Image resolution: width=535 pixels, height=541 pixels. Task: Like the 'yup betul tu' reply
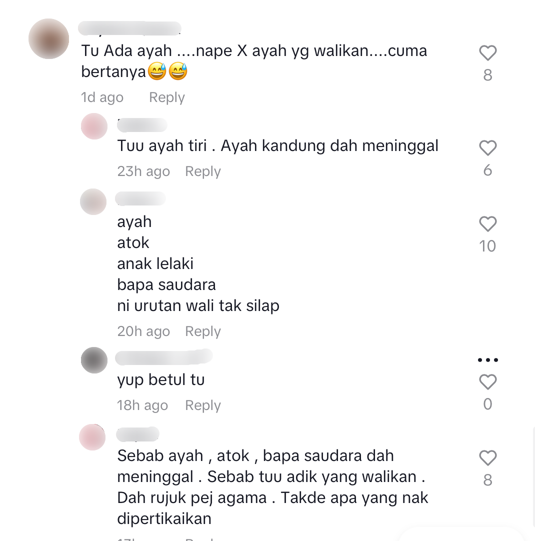point(487,382)
